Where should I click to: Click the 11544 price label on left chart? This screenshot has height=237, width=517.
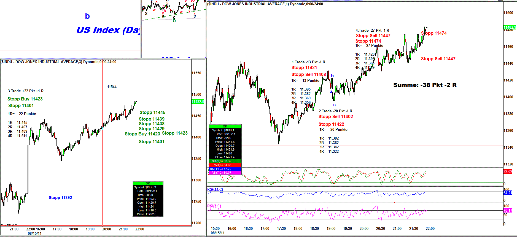[112, 87]
